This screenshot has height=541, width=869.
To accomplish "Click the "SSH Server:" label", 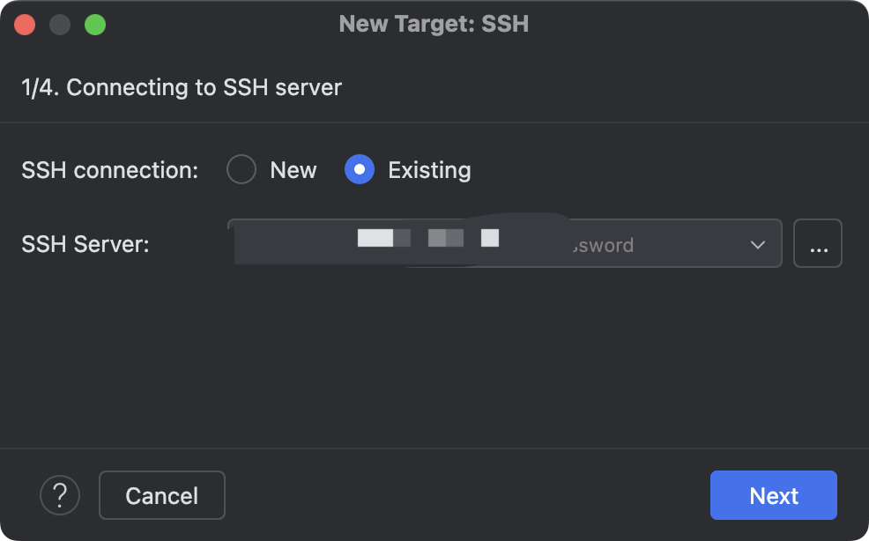I will click(85, 244).
